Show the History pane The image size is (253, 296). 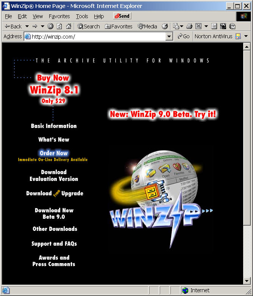coord(165,26)
